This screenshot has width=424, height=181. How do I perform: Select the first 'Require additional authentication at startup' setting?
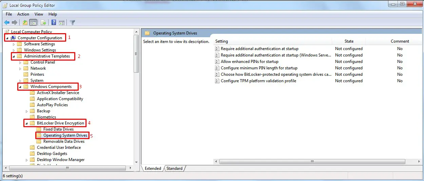pos(259,49)
